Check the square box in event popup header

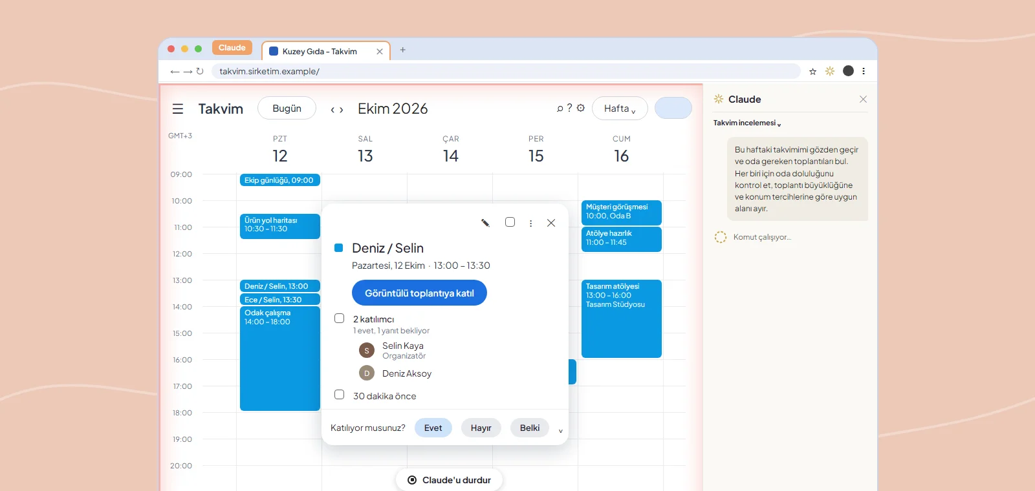510,222
